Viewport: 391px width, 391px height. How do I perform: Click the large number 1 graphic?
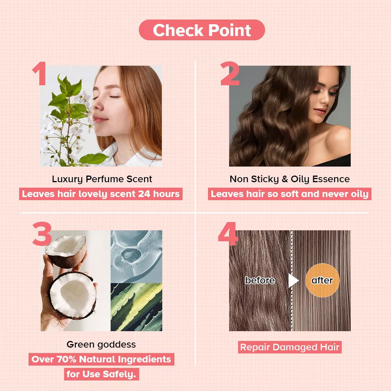click(x=39, y=74)
